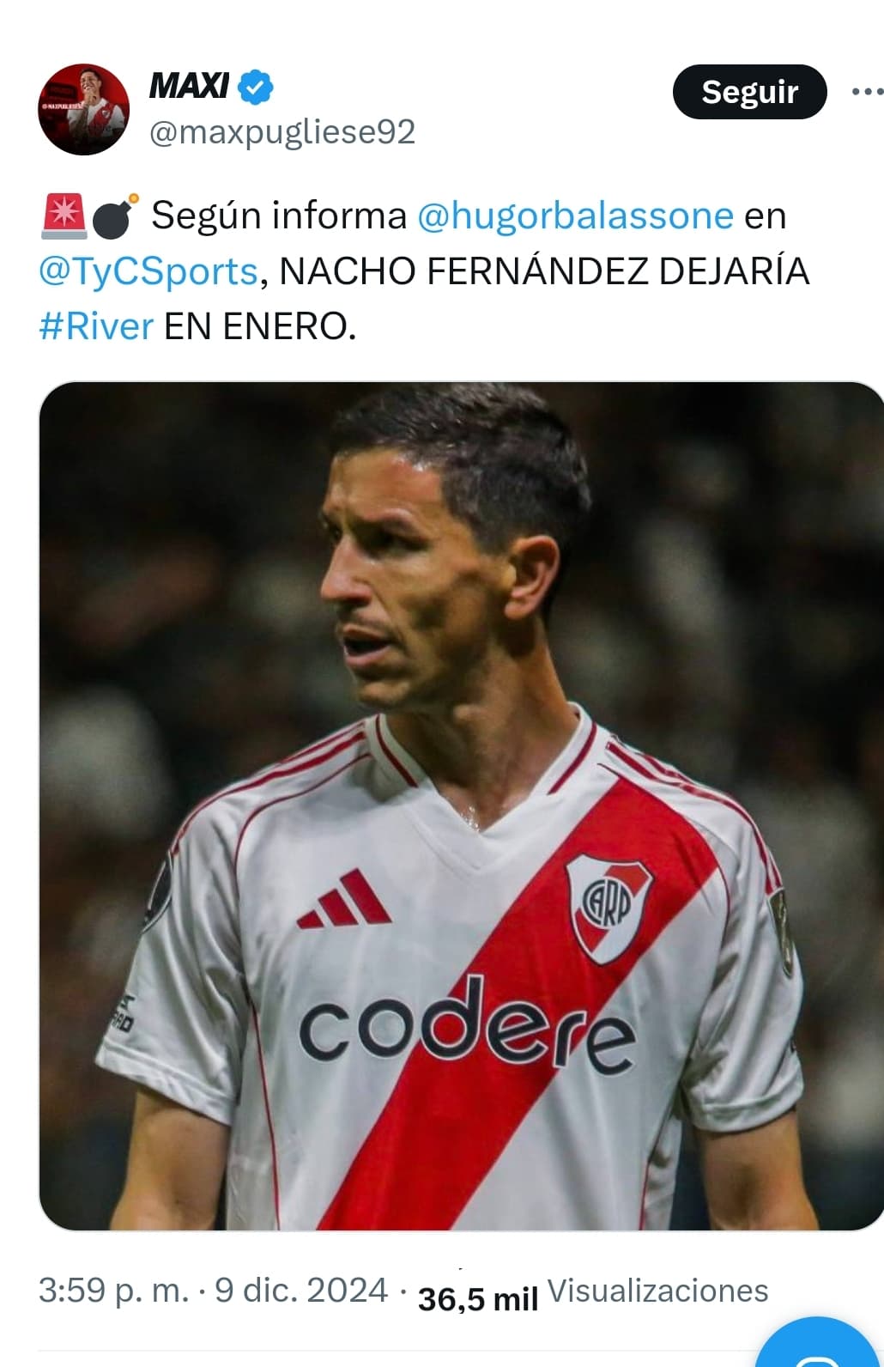Open the three-dot more options menu
Image resolution: width=884 pixels, height=1367 pixels.
pyautogui.click(x=867, y=92)
